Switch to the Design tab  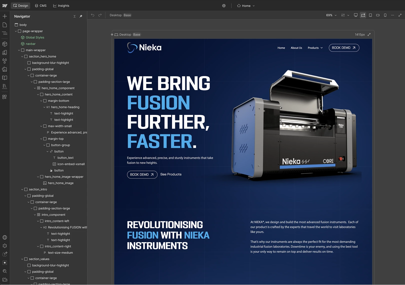[x=21, y=6]
